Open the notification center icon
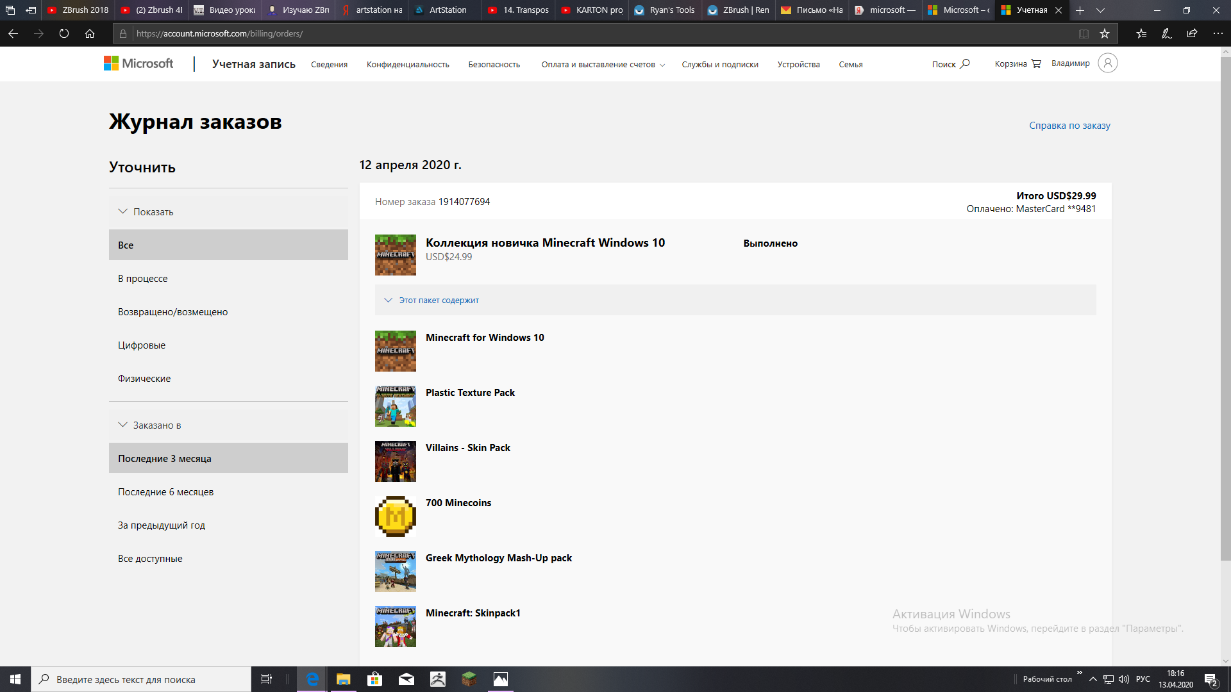Viewport: 1231px width, 692px height. pyautogui.click(x=1211, y=679)
